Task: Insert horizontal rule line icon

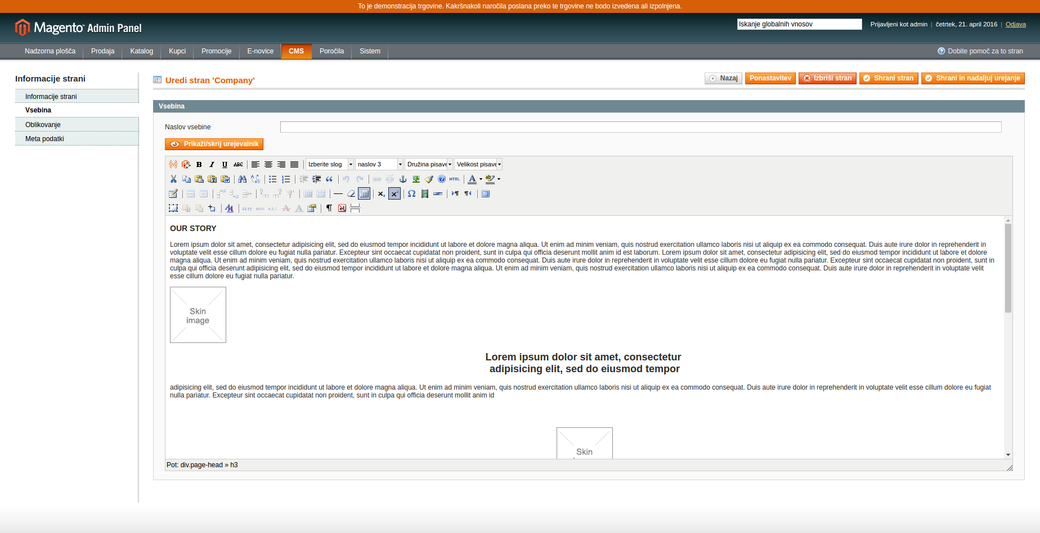Action: [338, 193]
